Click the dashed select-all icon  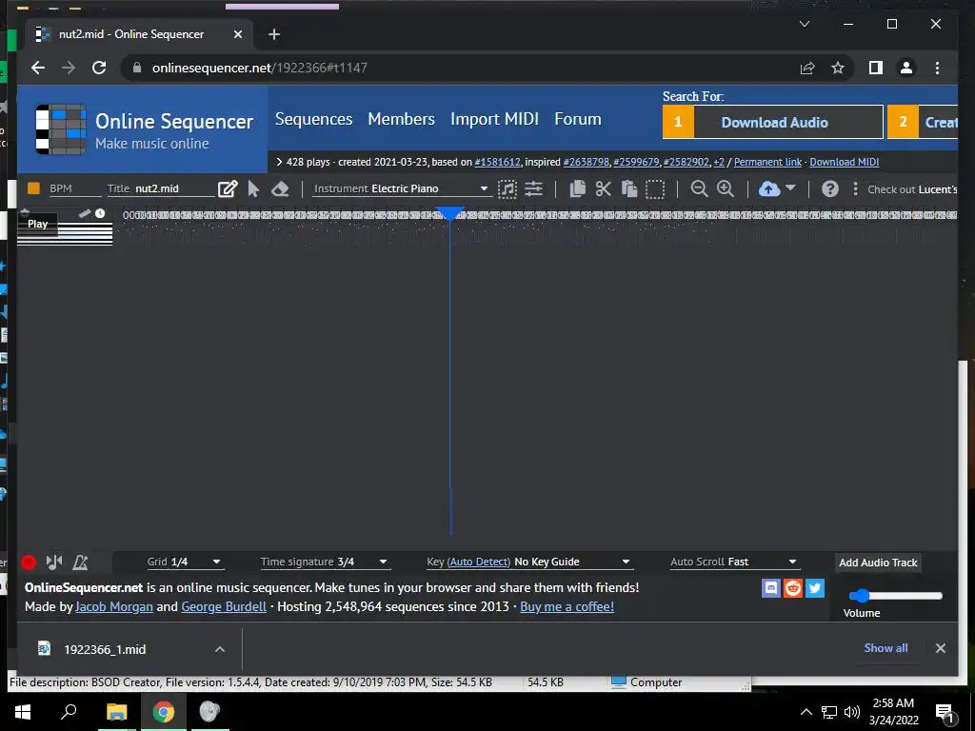point(655,189)
